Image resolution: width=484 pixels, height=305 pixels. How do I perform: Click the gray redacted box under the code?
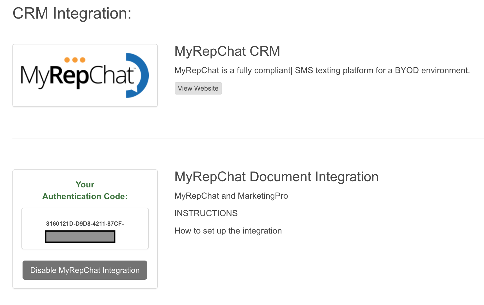pyautogui.click(x=80, y=237)
